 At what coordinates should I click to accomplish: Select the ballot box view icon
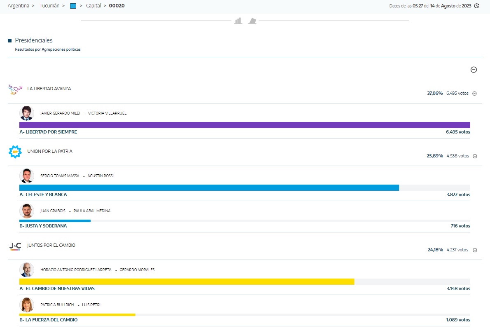[x=252, y=21]
